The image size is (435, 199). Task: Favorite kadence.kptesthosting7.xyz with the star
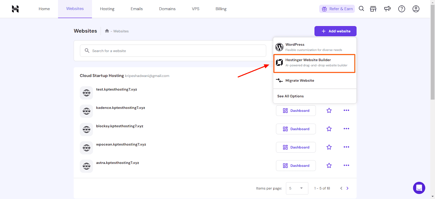click(329, 110)
